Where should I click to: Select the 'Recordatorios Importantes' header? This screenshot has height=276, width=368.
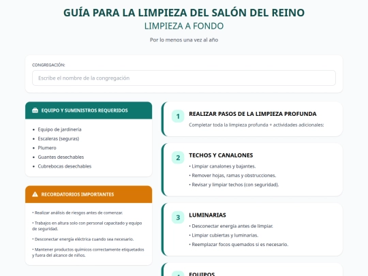click(89, 194)
